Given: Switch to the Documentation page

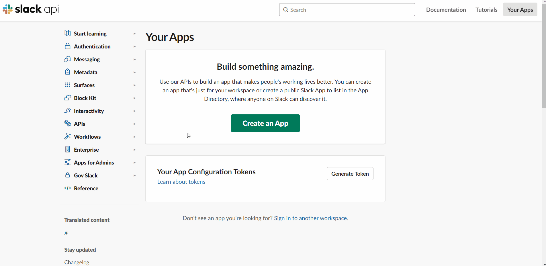Looking at the screenshot, I should coord(446,9).
